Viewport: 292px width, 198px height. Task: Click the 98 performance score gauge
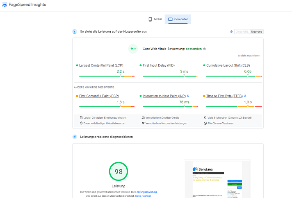(x=119, y=171)
